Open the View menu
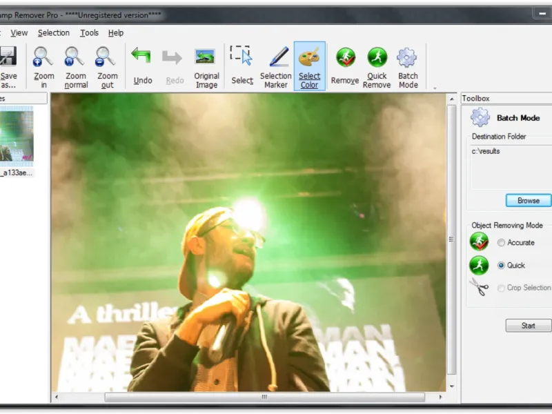Image resolution: width=552 pixels, height=414 pixels. coord(19,33)
